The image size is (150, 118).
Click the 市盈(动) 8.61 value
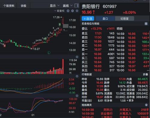coord(100,100)
